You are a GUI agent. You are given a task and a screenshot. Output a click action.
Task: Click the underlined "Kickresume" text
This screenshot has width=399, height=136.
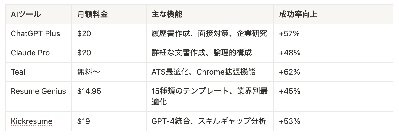click(x=31, y=121)
